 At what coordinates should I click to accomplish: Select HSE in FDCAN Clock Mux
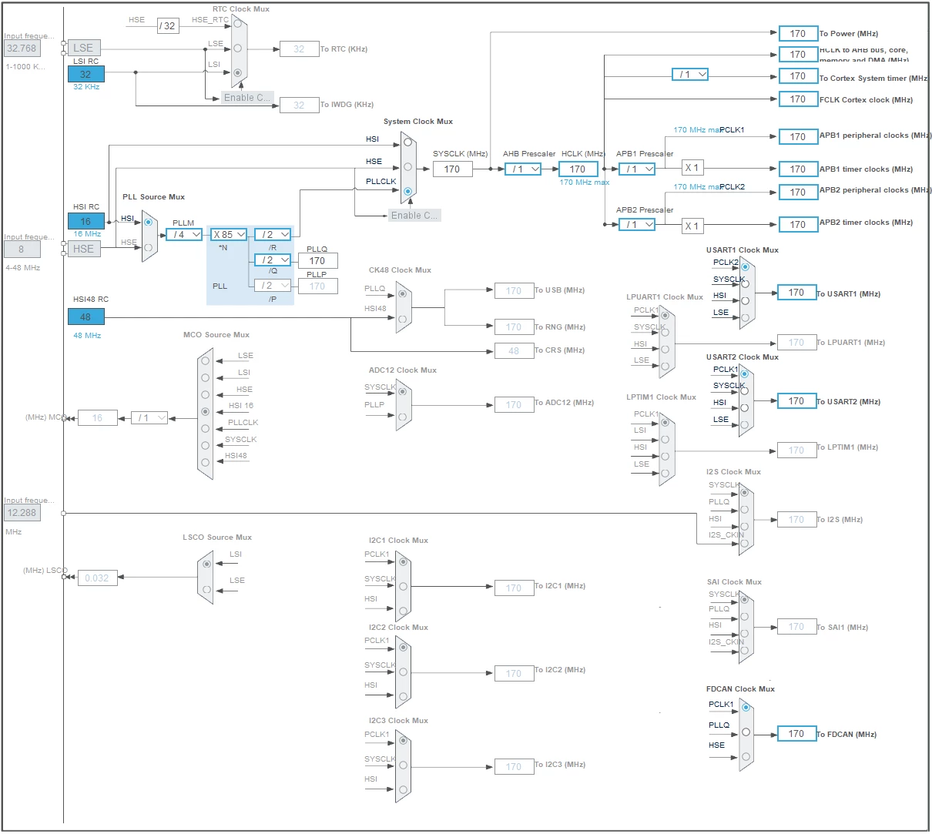[x=745, y=756]
